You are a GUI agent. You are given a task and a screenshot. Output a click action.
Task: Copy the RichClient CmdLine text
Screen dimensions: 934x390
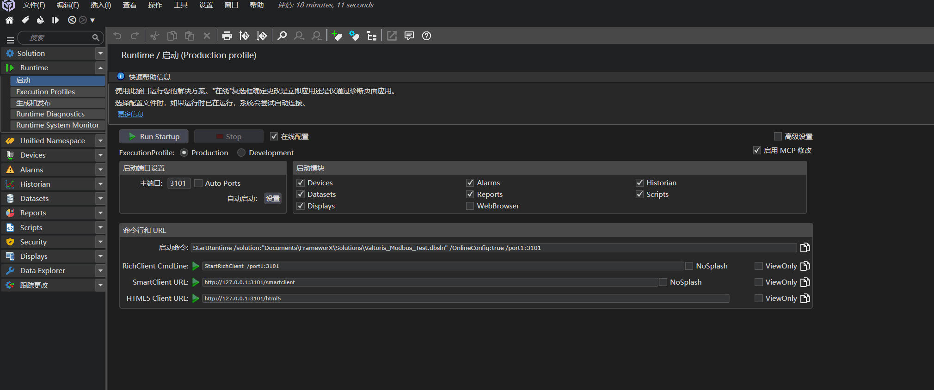[805, 266]
